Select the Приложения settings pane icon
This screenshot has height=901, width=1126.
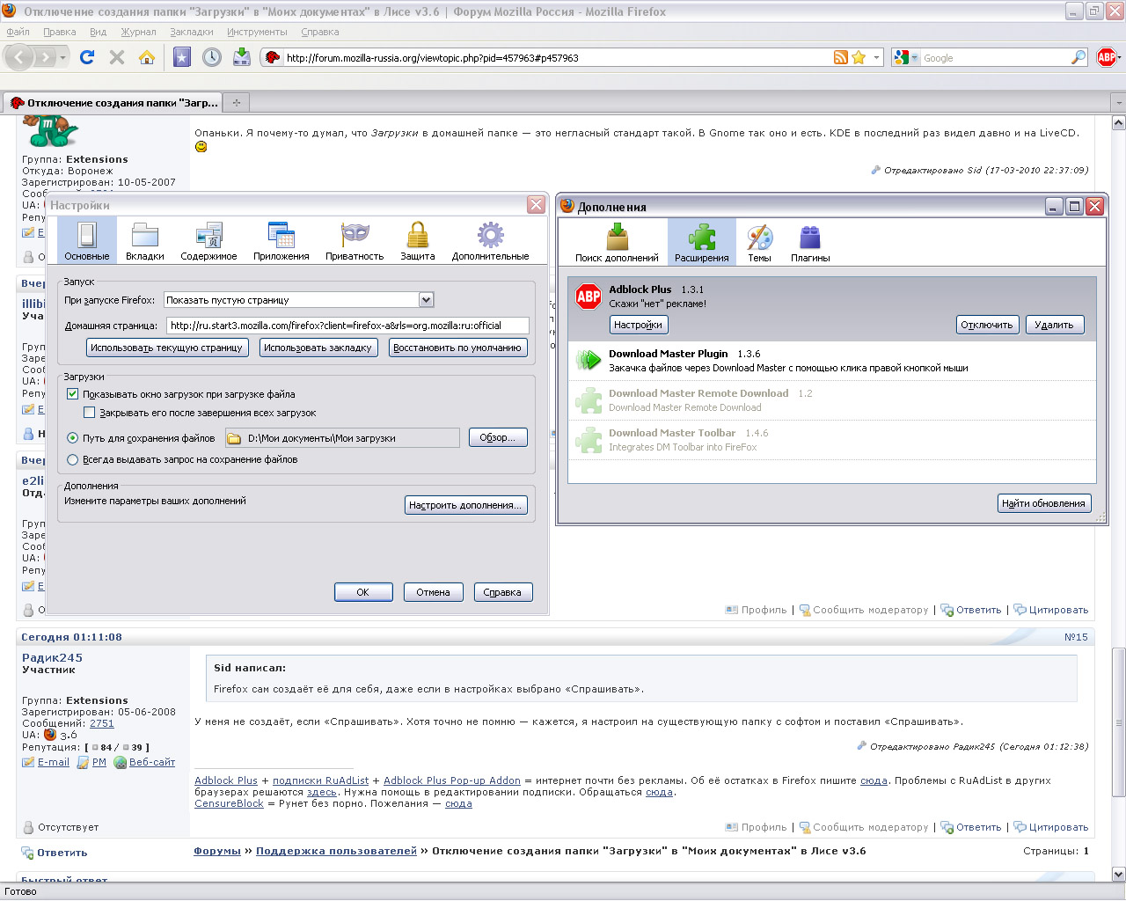point(281,240)
